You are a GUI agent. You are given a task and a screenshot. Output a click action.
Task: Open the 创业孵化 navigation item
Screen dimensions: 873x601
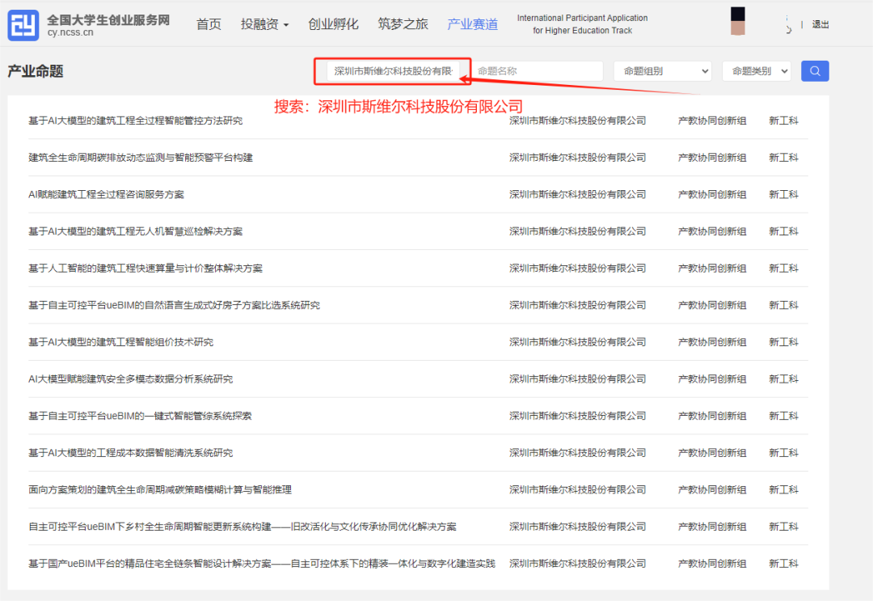point(333,24)
